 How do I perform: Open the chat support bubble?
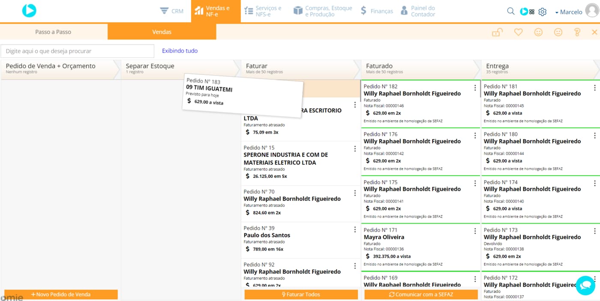585,285
